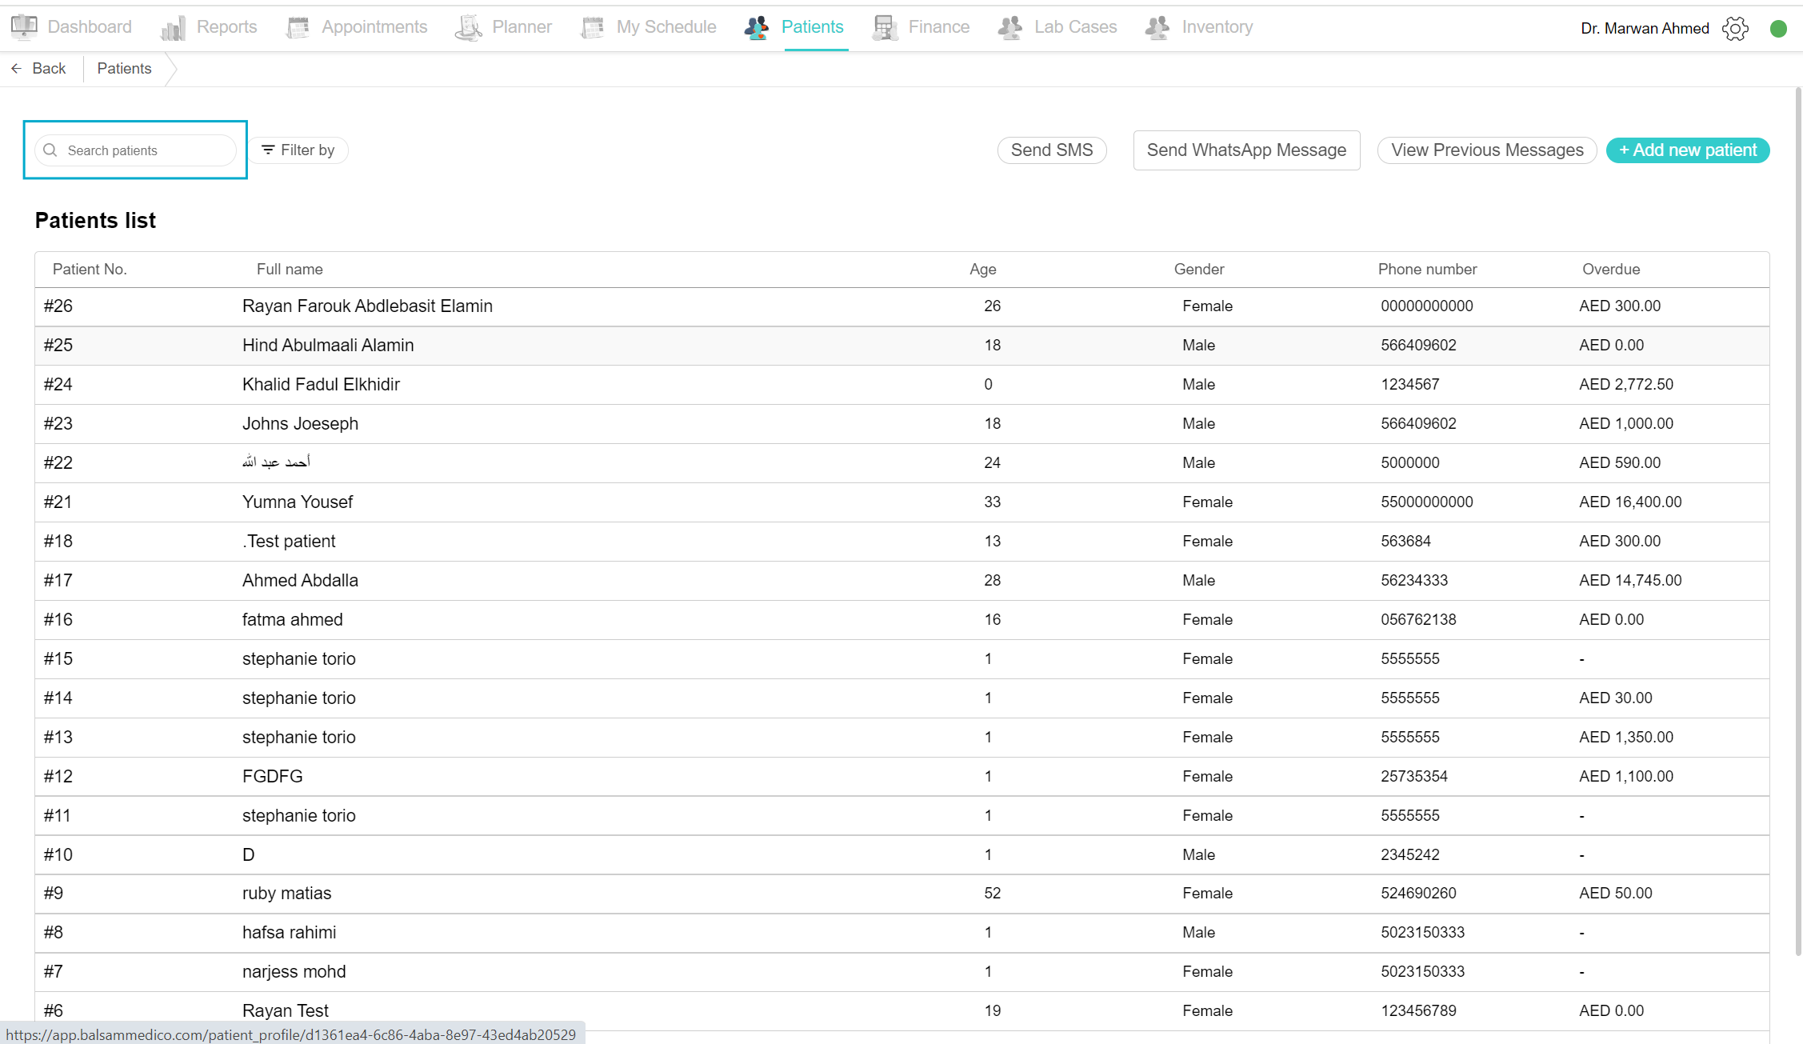The image size is (1803, 1044).
Task: Click the Search patients input field
Action: 144,150
